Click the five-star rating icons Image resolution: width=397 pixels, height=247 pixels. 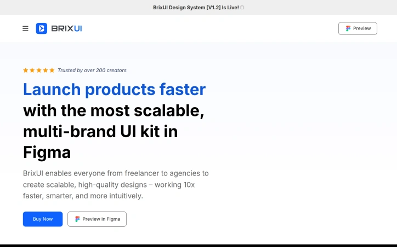pos(39,70)
